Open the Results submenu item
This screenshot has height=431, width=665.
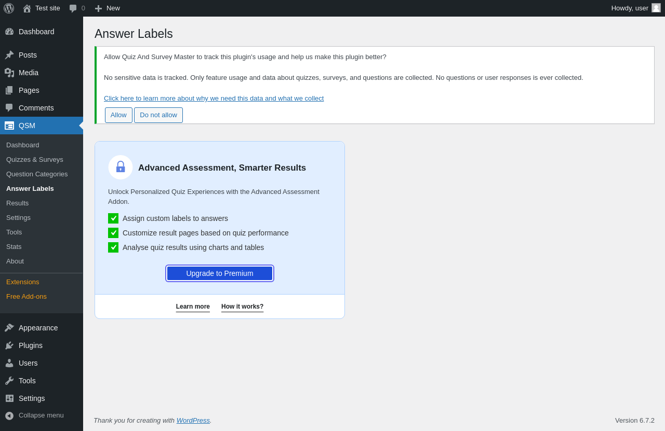[42, 203]
